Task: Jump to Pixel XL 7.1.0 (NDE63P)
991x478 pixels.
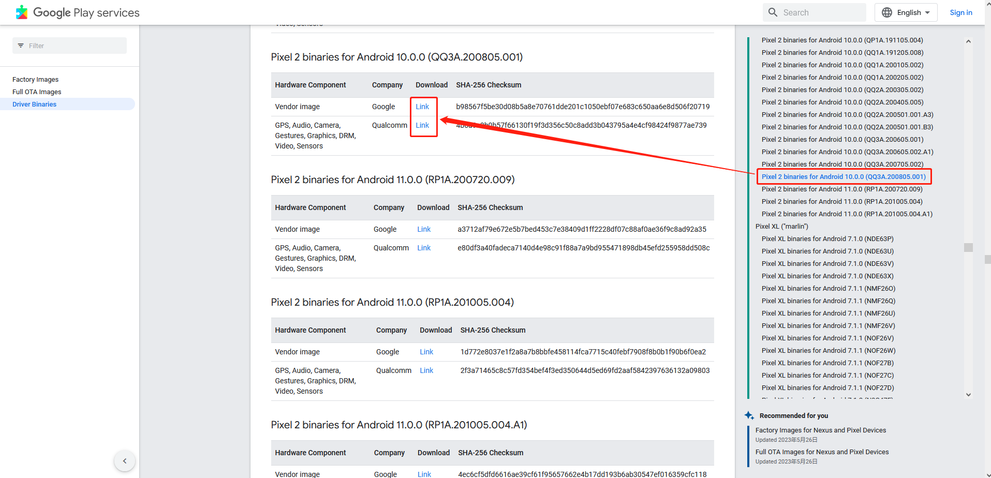Action: (827, 238)
